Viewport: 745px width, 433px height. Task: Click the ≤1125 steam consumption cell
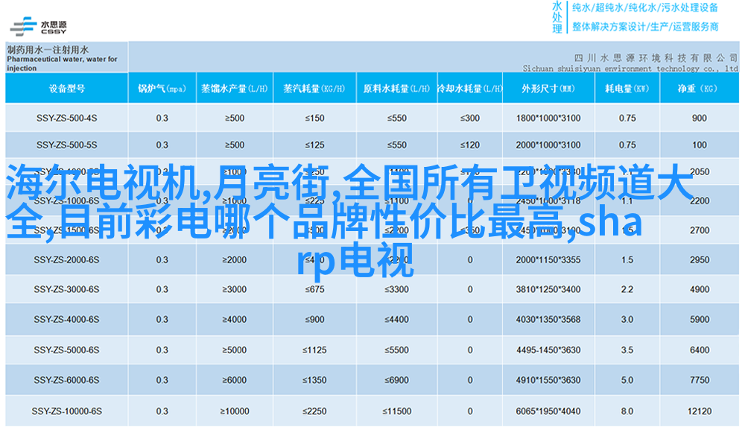[x=314, y=350]
